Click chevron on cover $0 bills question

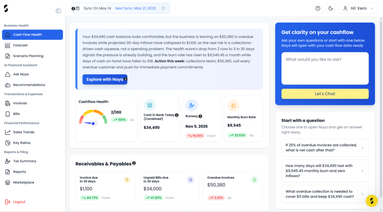[x=362, y=194]
